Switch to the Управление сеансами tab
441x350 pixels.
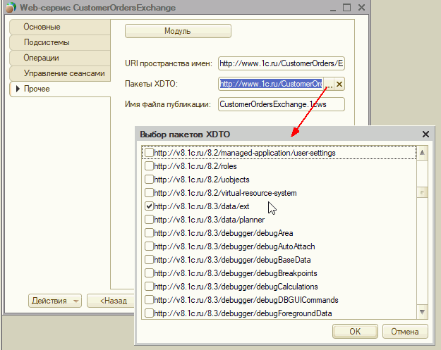[60, 73]
